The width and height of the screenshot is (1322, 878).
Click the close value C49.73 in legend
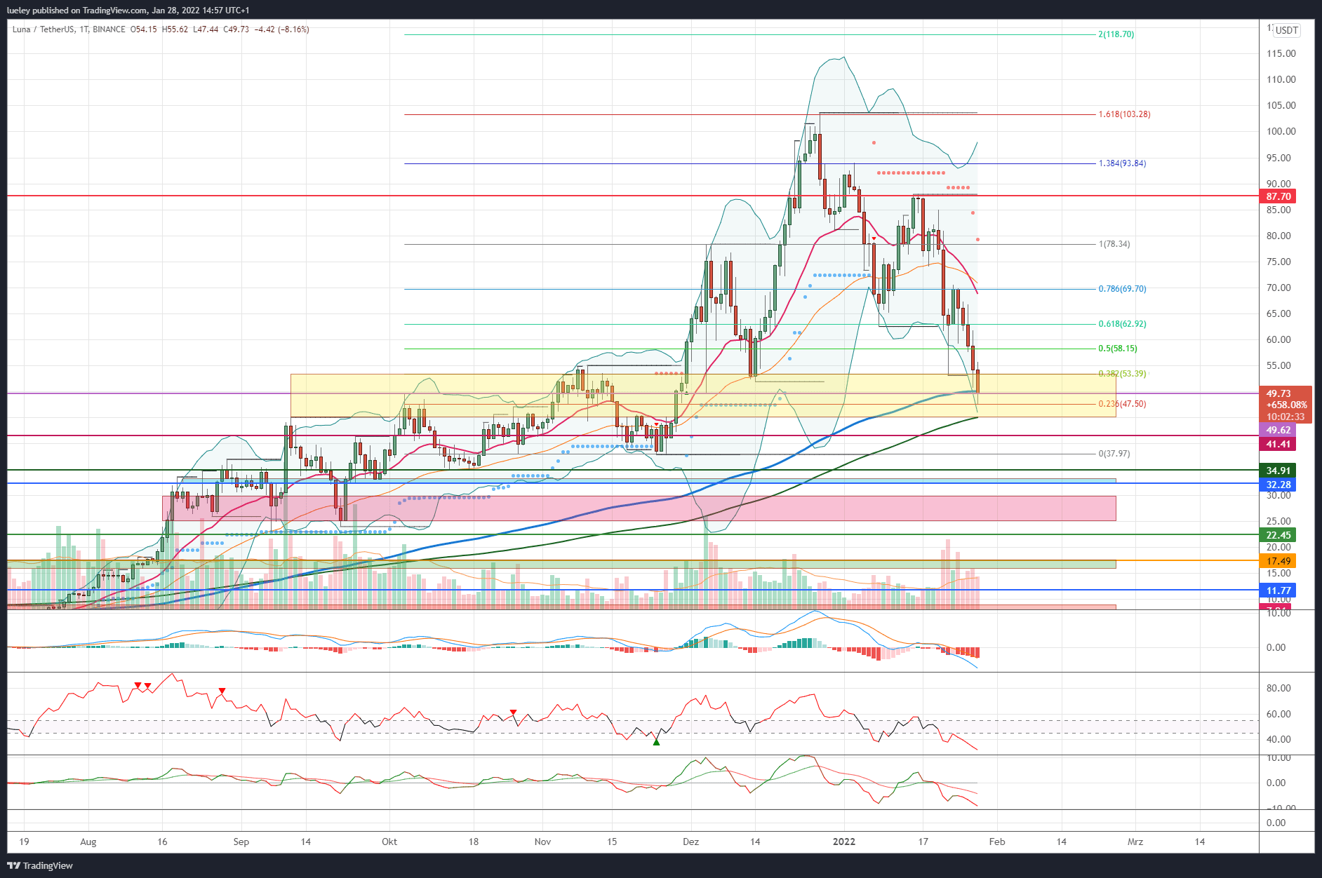pyautogui.click(x=236, y=29)
